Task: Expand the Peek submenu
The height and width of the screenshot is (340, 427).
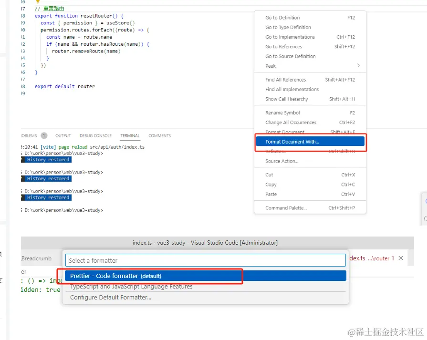Action: click(310, 66)
